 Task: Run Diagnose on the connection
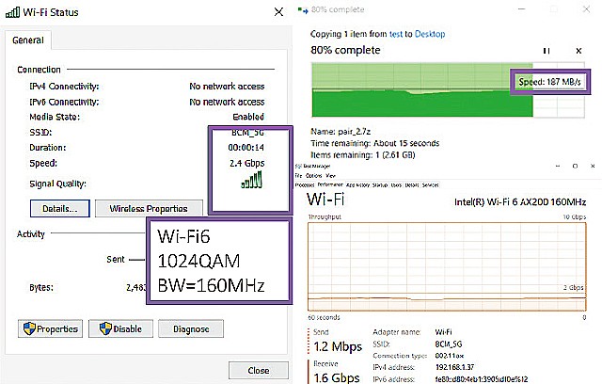coord(190,328)
